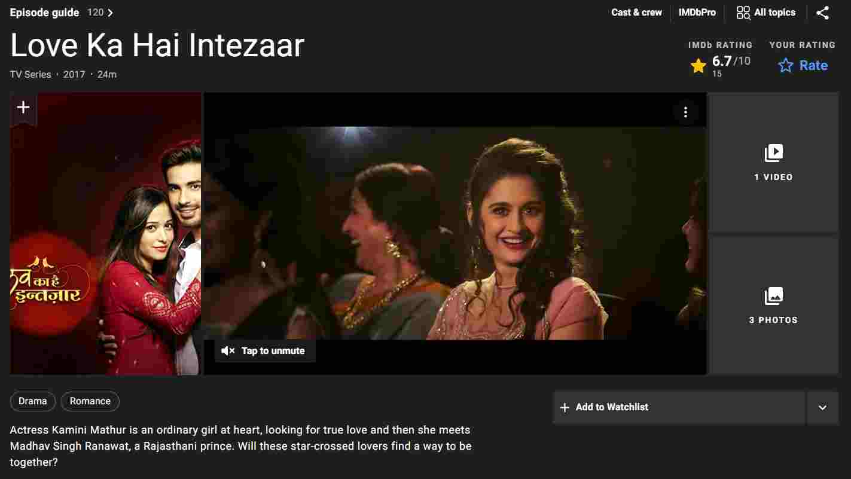Click the plot summary about Kamini Mathur

click(241, 446)
